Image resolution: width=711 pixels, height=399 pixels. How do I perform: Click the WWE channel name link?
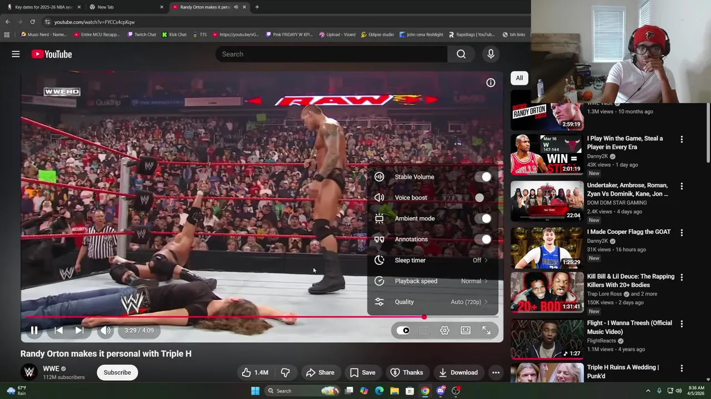51,369
